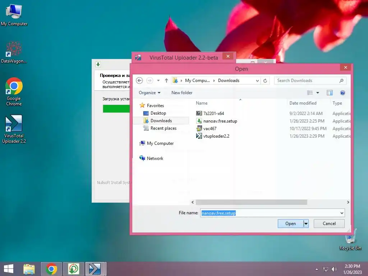Select VirusTotal Uploader taskbar button

(x=96, y=269)
